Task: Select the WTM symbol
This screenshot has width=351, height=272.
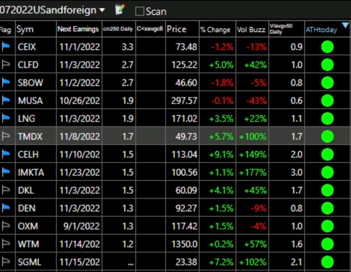Action: [28, 244]
